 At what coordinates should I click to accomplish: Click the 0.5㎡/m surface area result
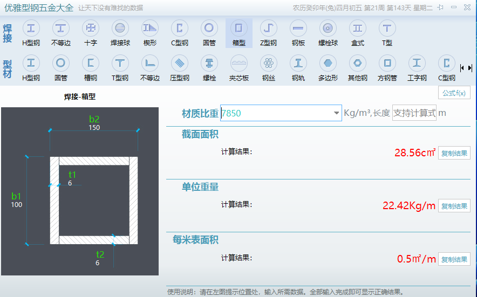point(417,259)
